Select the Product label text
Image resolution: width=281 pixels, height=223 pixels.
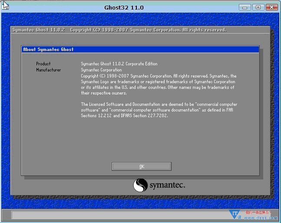coord(43,64)
